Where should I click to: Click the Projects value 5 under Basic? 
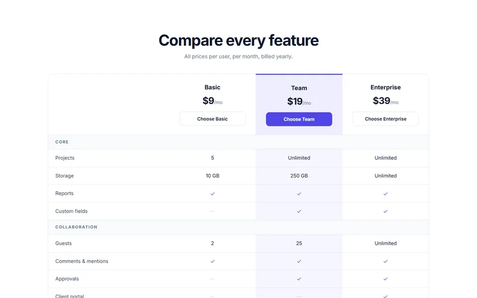coord(212,158)
